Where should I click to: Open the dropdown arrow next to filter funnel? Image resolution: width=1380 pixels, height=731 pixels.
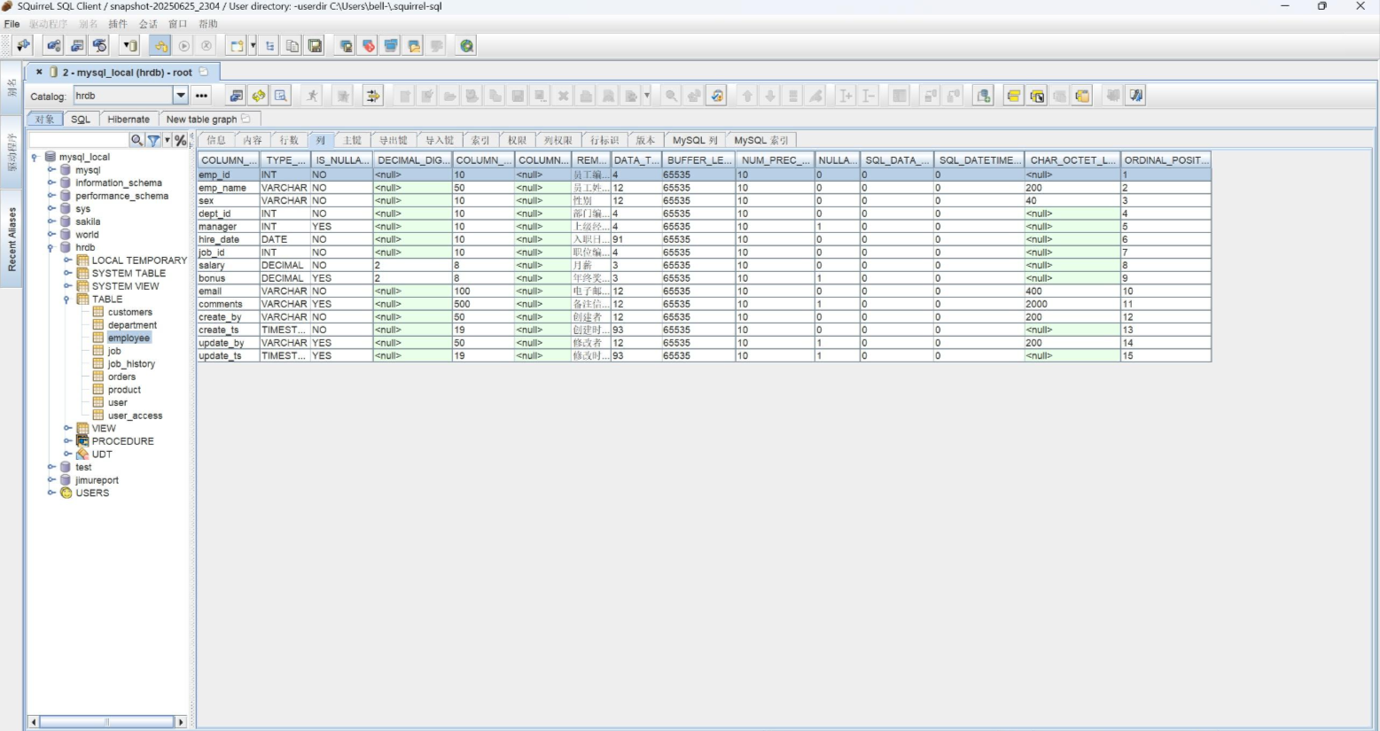click(x=167, y=140)
